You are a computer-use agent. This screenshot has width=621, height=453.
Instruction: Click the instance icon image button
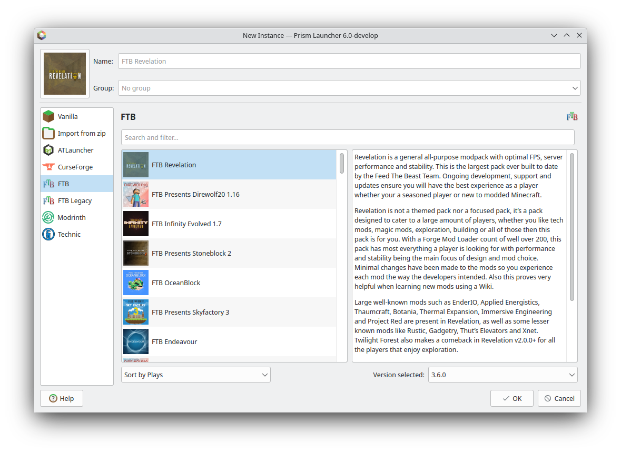(x=65, y=74)
